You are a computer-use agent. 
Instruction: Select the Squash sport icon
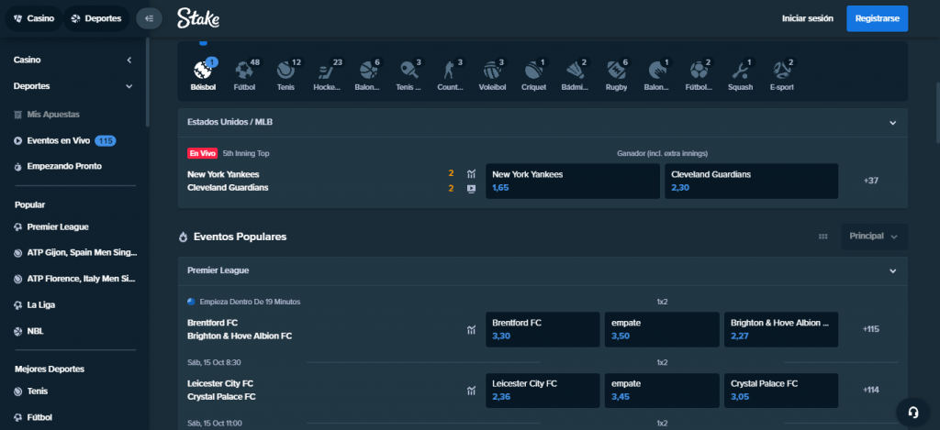(x=740, y=71)
